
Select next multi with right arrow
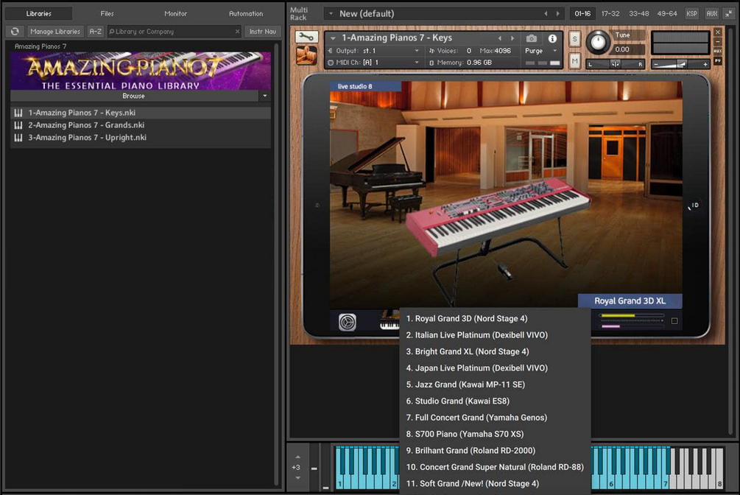558,14
